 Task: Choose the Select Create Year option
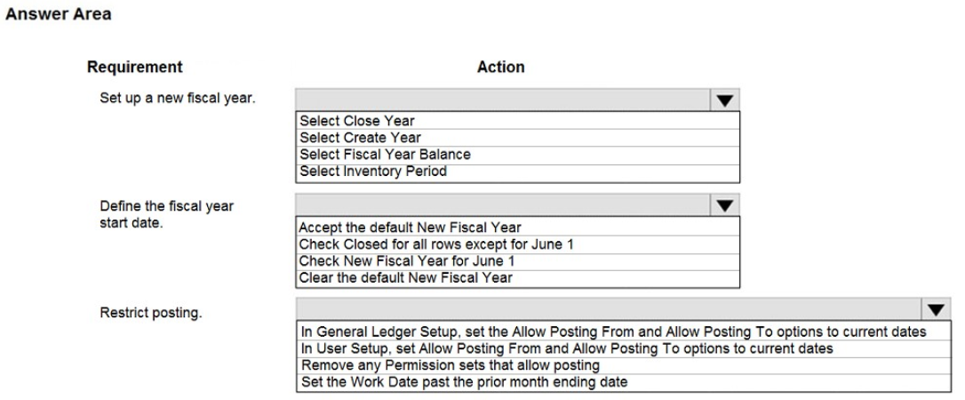(360, 137)
